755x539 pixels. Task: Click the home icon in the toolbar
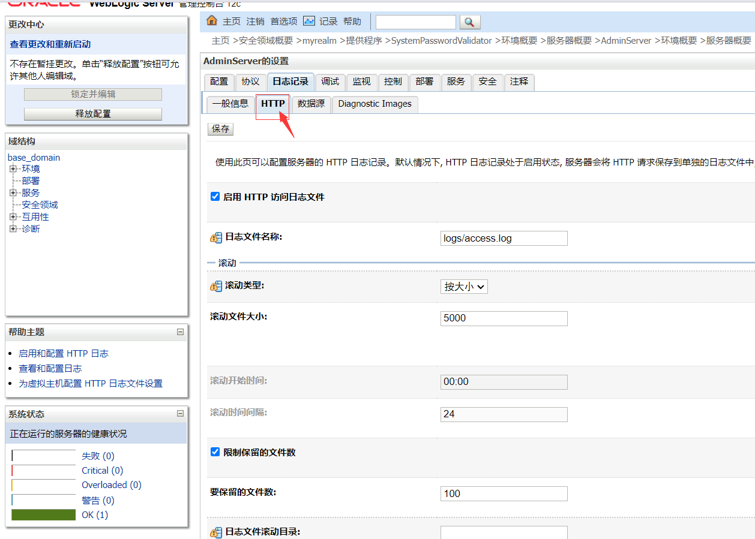[x=211, y=20]
